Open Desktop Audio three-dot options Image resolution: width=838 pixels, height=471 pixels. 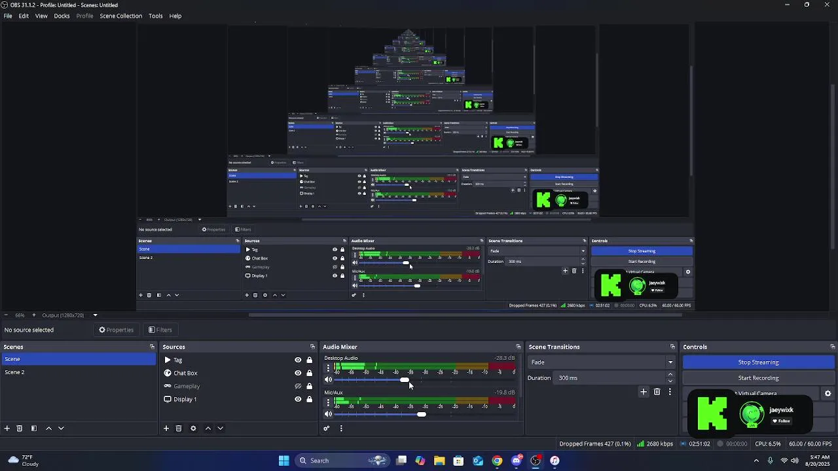(x=329, y=368)
